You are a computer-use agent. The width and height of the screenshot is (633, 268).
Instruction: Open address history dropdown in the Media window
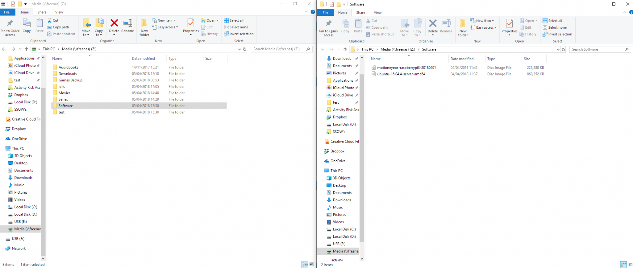(239, 49)
